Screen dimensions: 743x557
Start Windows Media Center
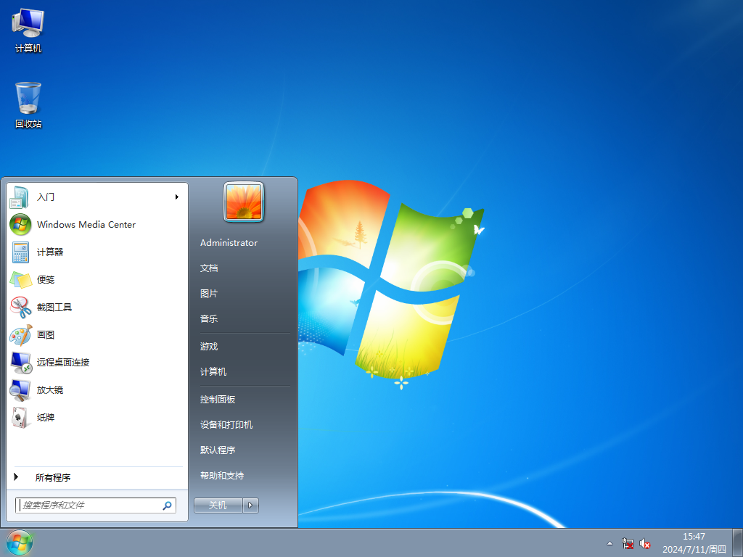87,224
